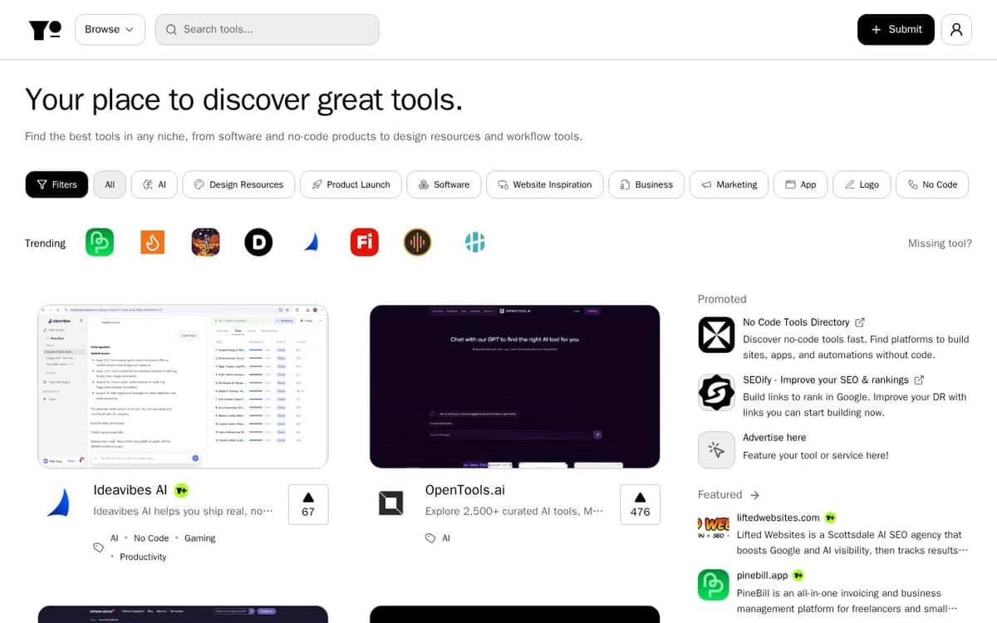The width and height of the screenshot is (997, 623).
Task: Click the No Code Tools Directory logo icon
Action: [716, 335]
